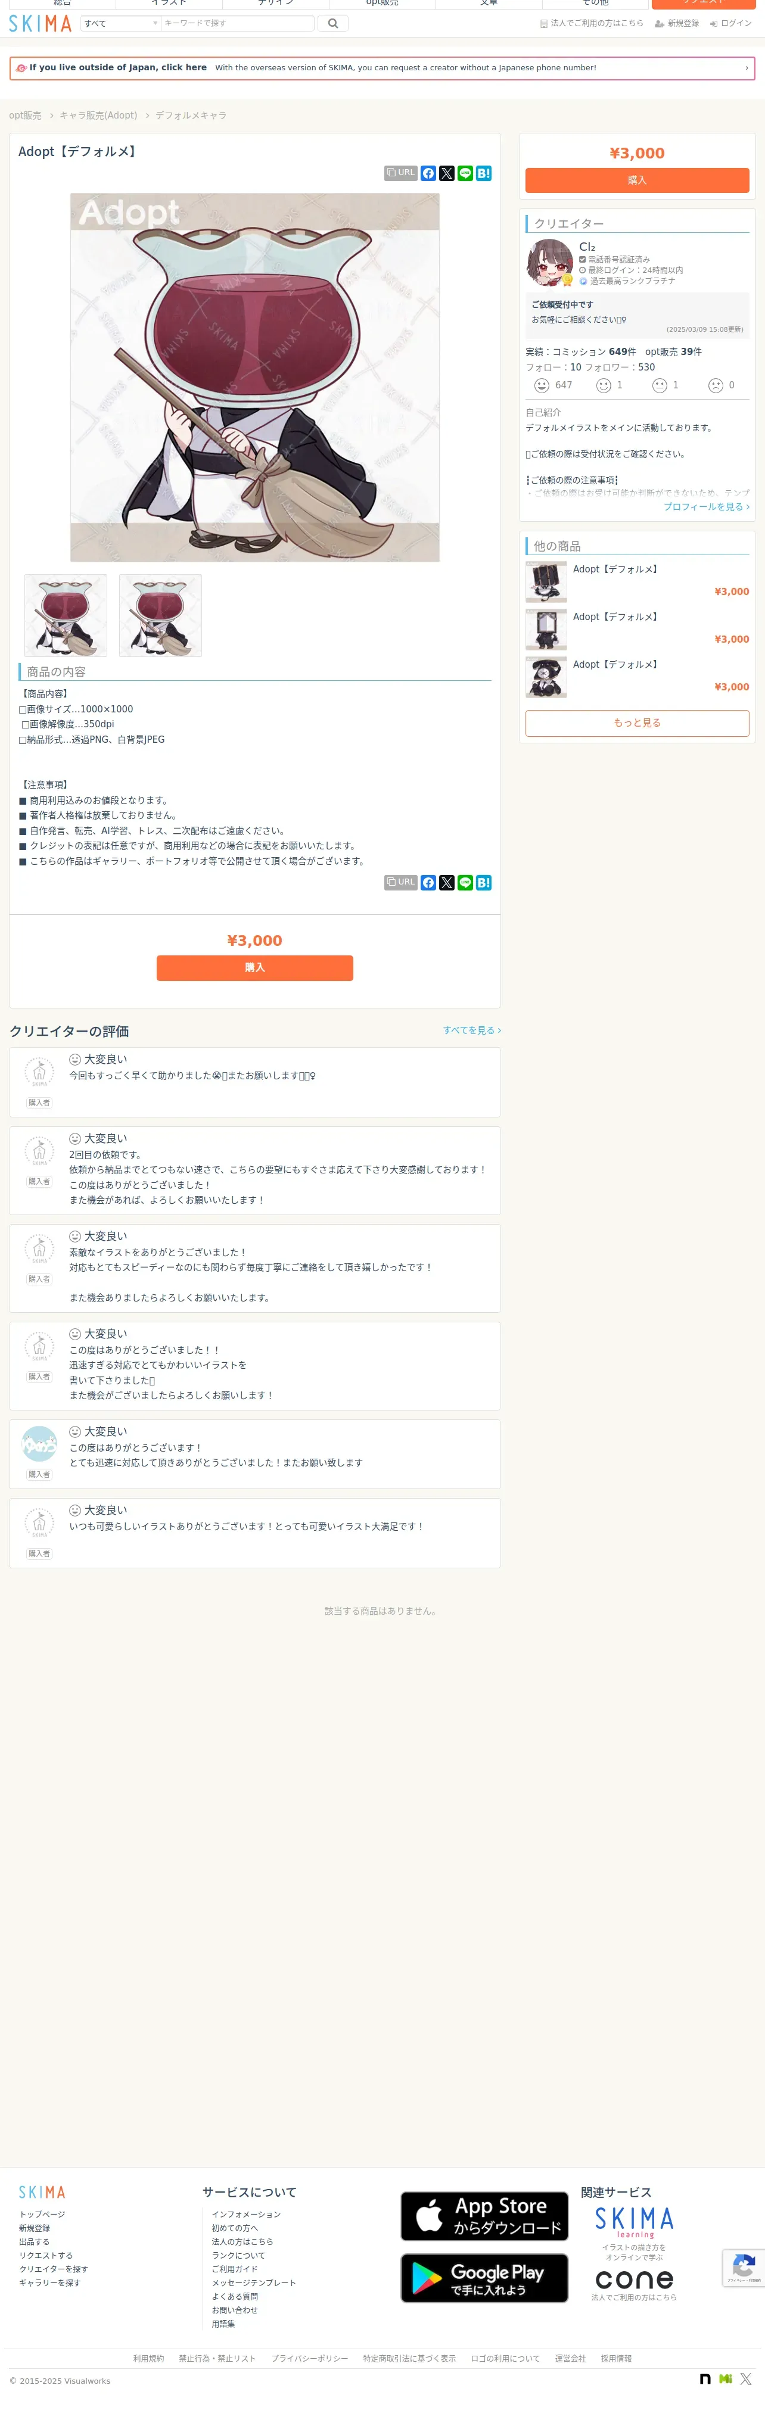Click the light-blue reviewer avatar
This screenshot has width=765, height=2429.
pyautogui.click(x=39, y=1444)
